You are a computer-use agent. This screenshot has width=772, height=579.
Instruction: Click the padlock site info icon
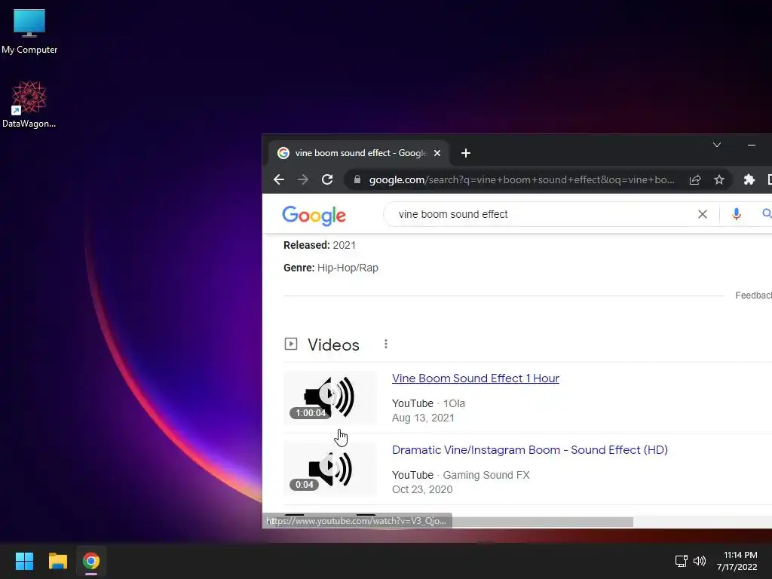point(357,179)
